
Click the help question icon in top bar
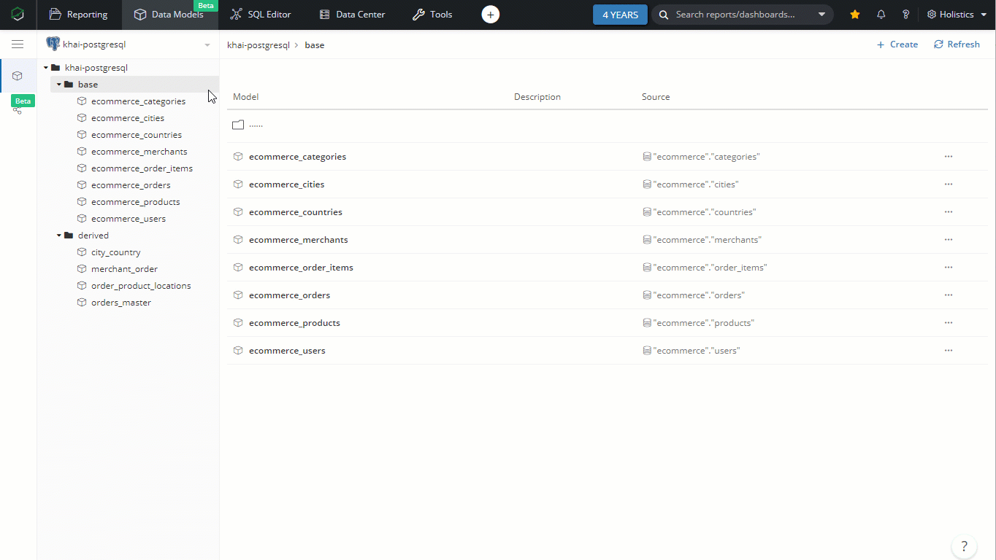point(906,15)
